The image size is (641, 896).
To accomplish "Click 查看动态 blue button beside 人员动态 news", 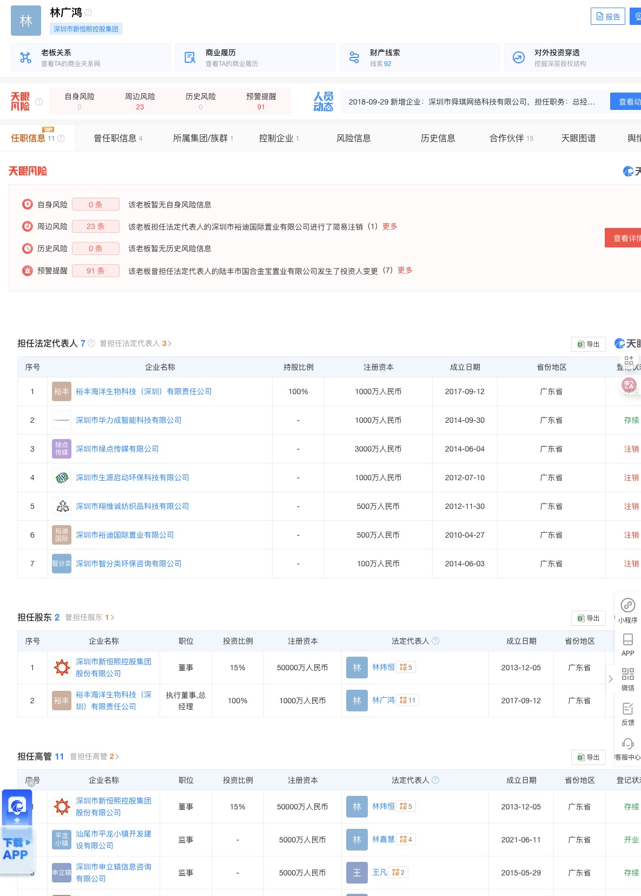I will pos(626,101).
